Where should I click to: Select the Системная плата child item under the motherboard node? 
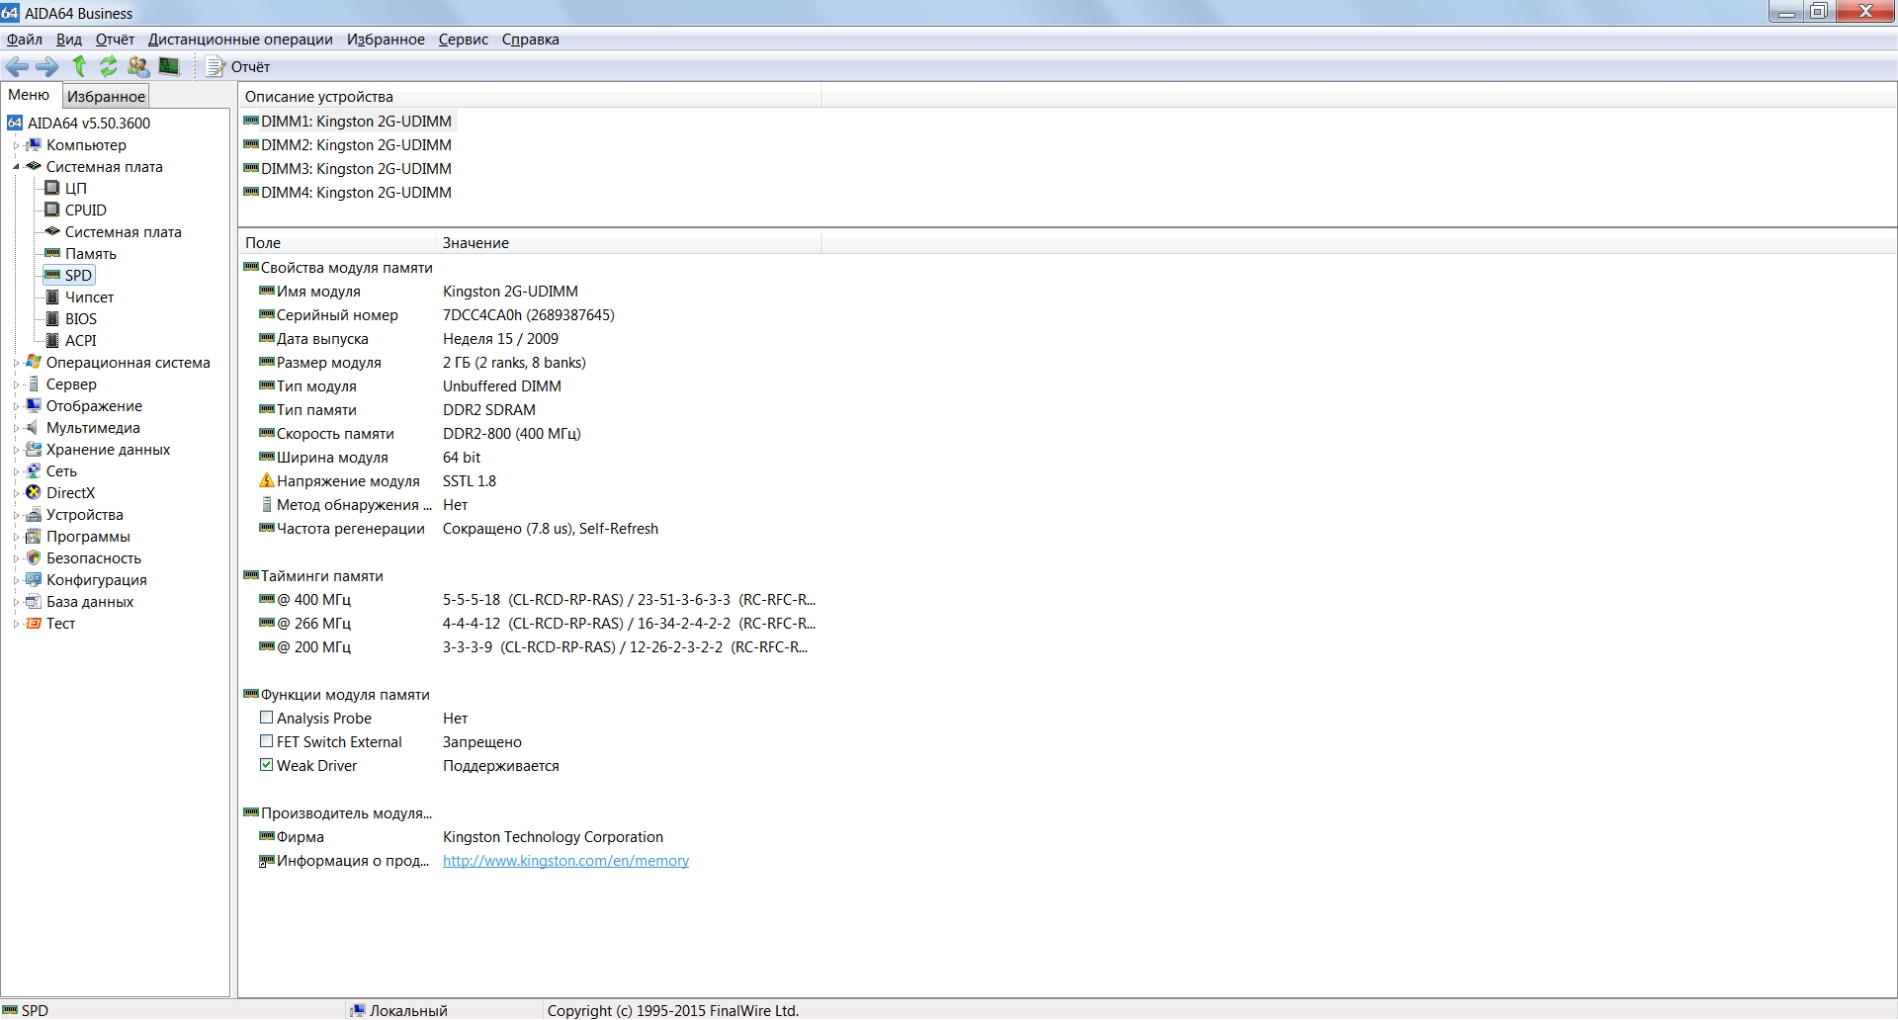123,231
